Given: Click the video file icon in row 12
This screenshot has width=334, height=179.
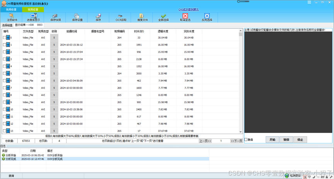Looking at the screenshot, I should pyautogui.click(x=8, y=124).
